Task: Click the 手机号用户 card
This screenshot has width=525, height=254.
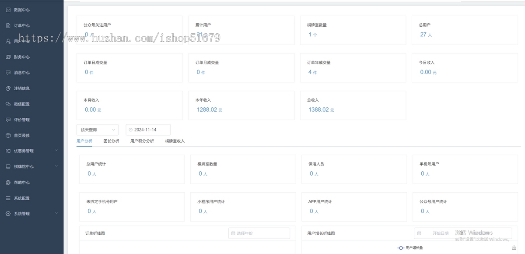Action: pos(465,169)
